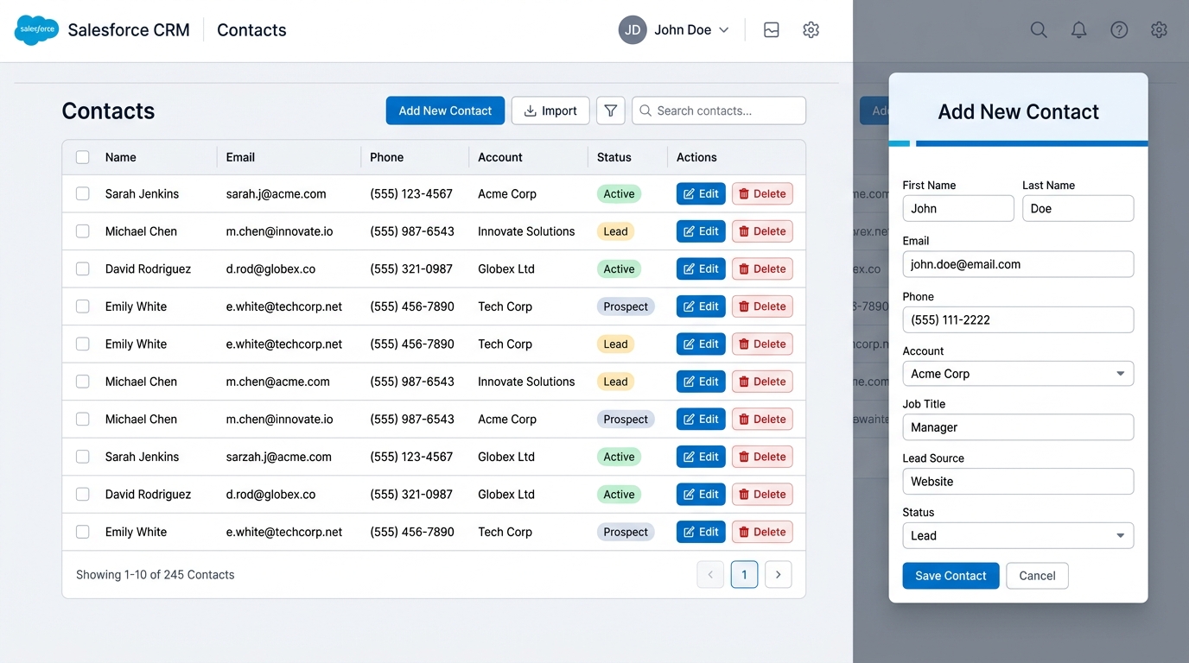Click 'Showing 1-10 of 245 Contacts' text
The height and width of the screenshot is (663, 1189).
click(156, 575)
